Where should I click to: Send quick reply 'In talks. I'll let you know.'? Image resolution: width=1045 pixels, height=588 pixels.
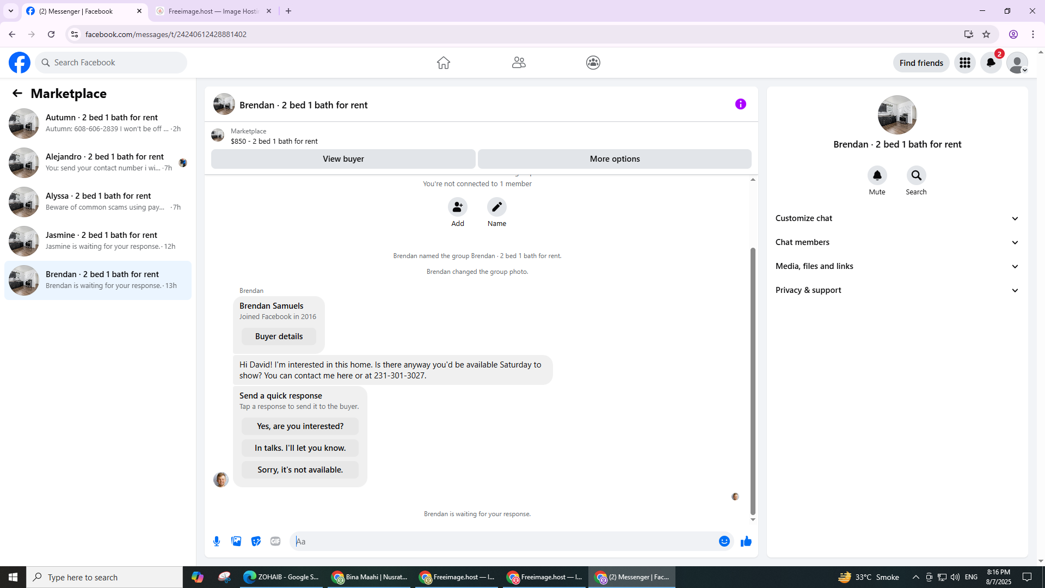(x=300, y=448)
